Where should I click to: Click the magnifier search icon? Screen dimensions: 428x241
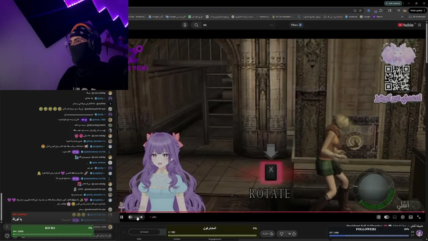tap(196, 25)
